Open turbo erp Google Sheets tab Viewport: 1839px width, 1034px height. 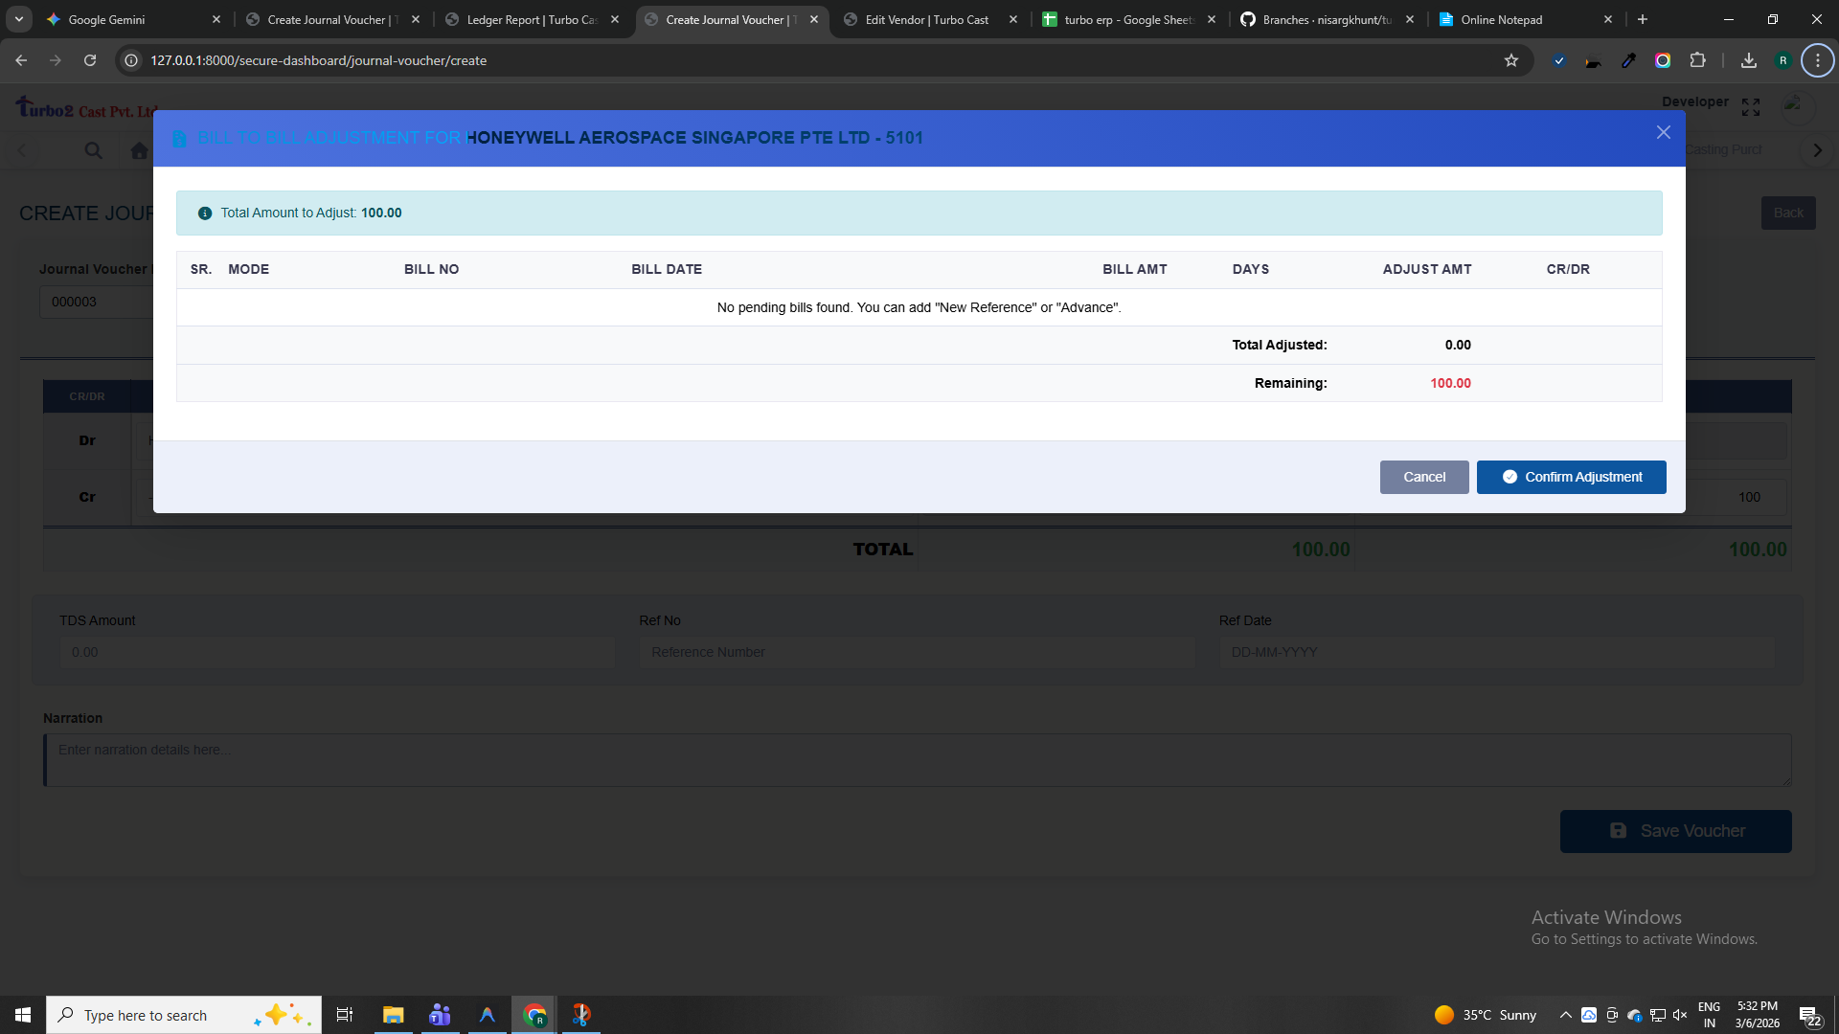(1127, 19)
